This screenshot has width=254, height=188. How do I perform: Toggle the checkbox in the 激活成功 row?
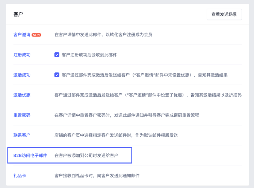pos(57,75)
